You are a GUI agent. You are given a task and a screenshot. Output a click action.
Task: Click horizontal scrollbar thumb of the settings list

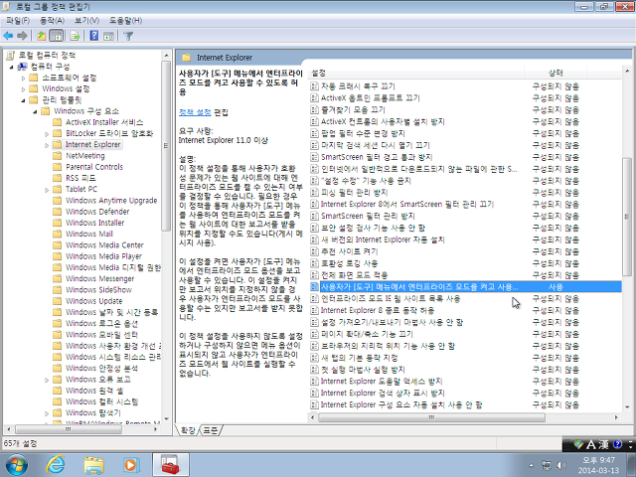(431, 417)
